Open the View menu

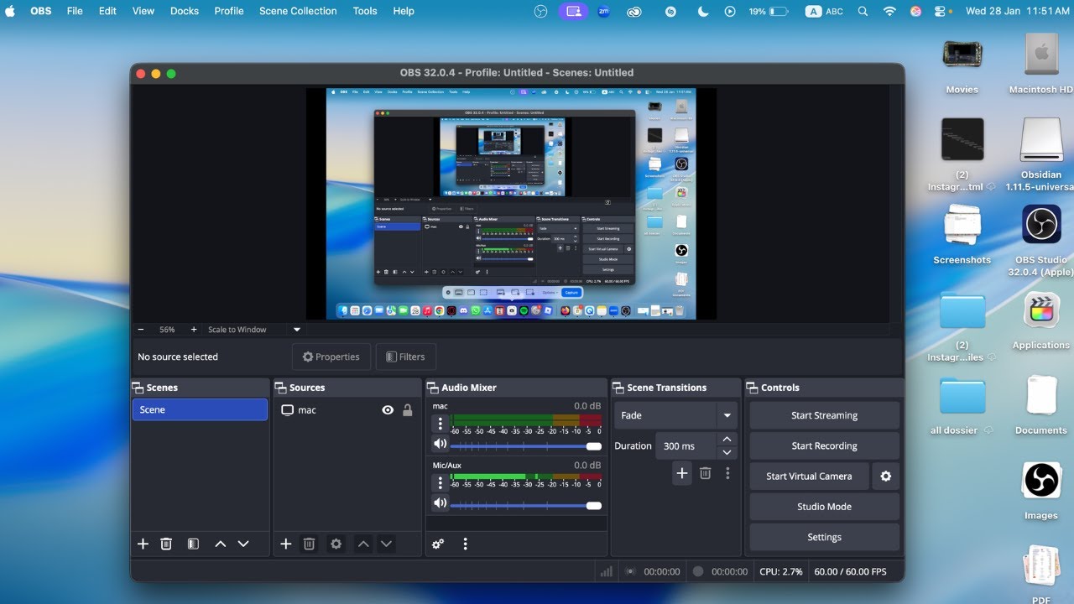[143, 11]
